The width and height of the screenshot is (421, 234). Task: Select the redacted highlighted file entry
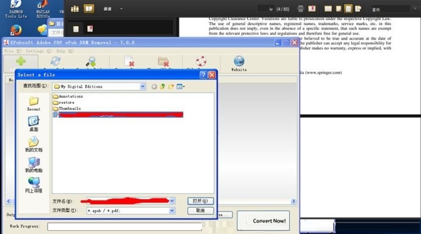(x=118, y=115)
